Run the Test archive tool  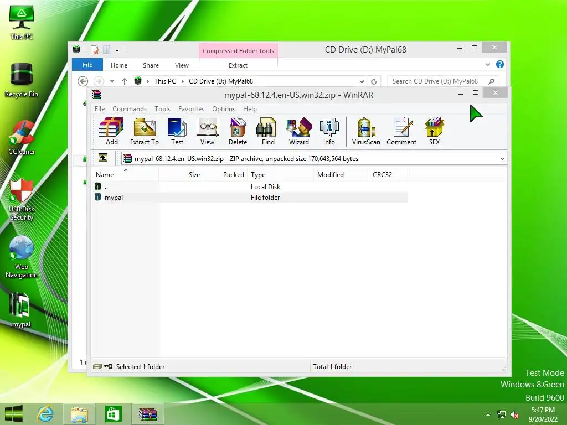177,132
